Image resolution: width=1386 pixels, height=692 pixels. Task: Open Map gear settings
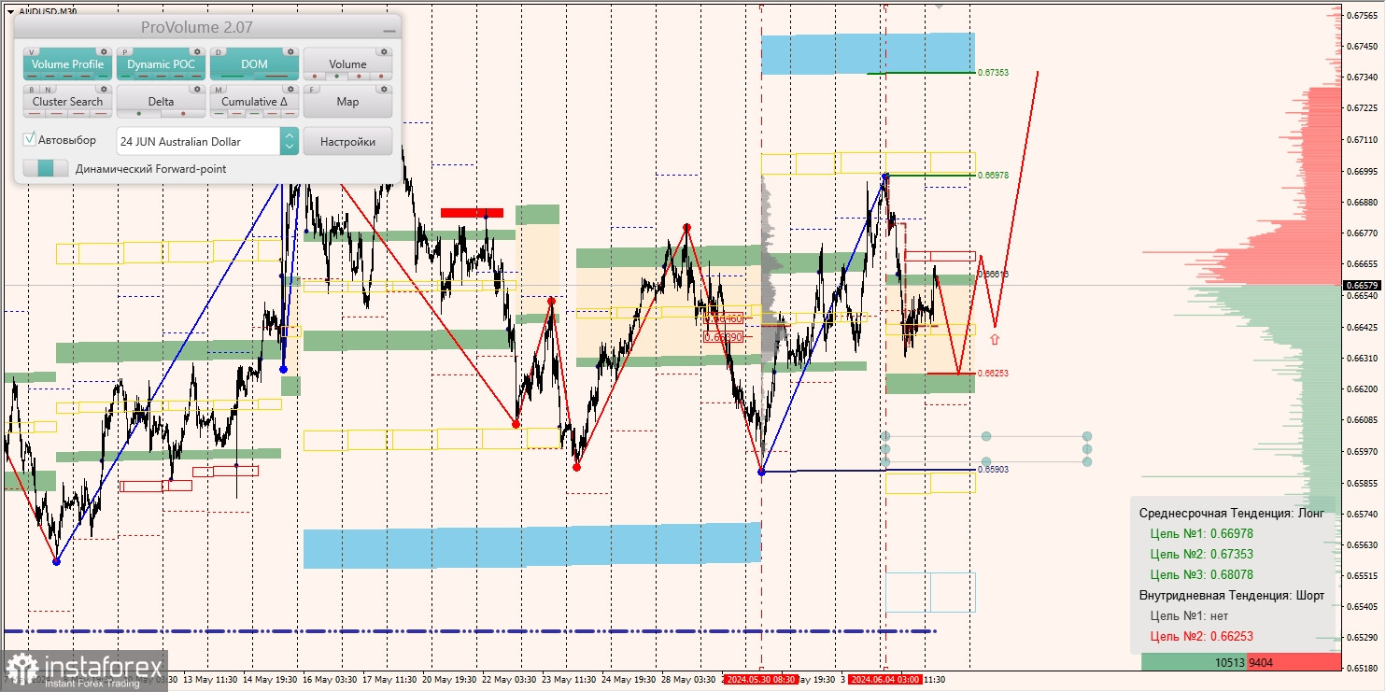(384, 89)
